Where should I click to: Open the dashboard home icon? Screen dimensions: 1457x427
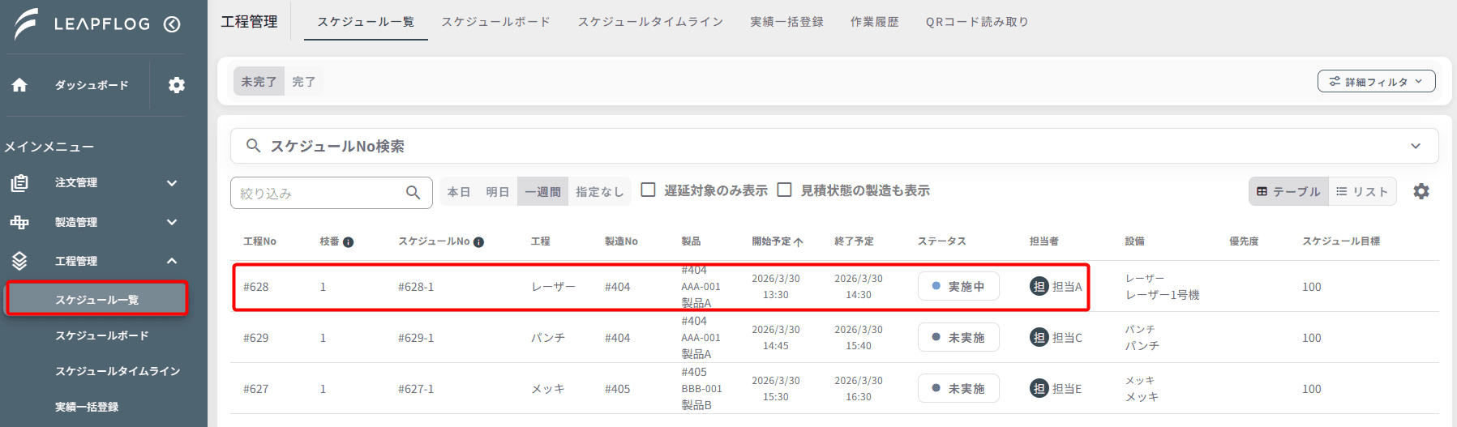pyautogui.click(x=19, y=85)
